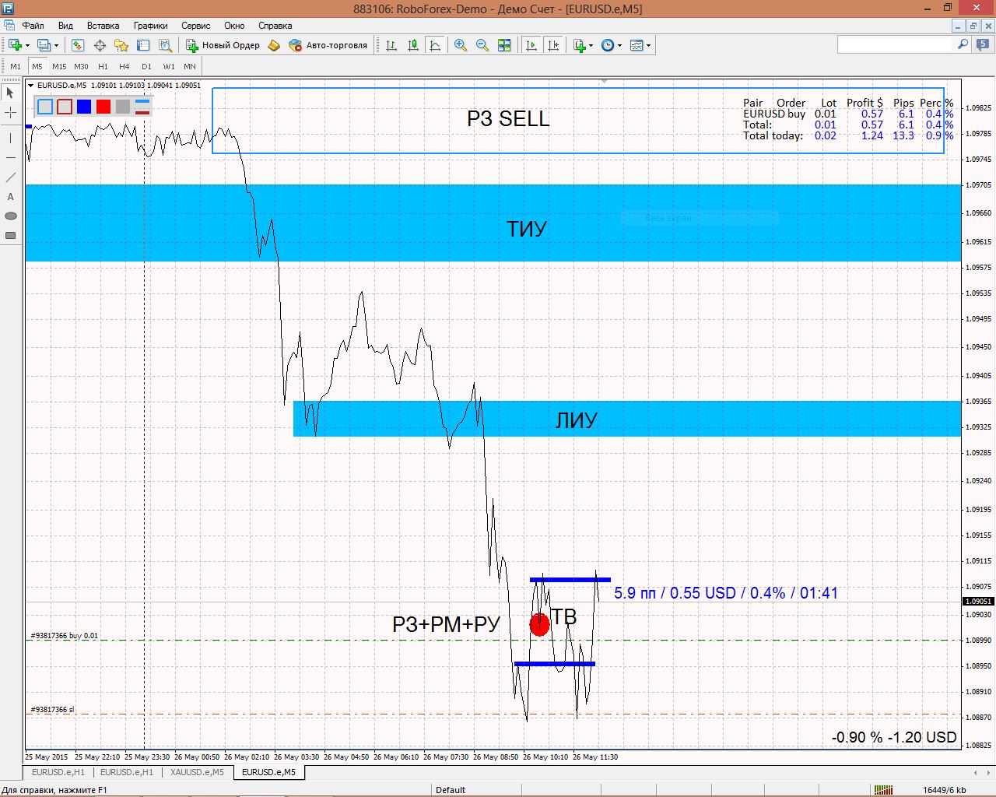Click the Новый Ордер button
Screen dimensions: 996x797
[x=223, y=45]
